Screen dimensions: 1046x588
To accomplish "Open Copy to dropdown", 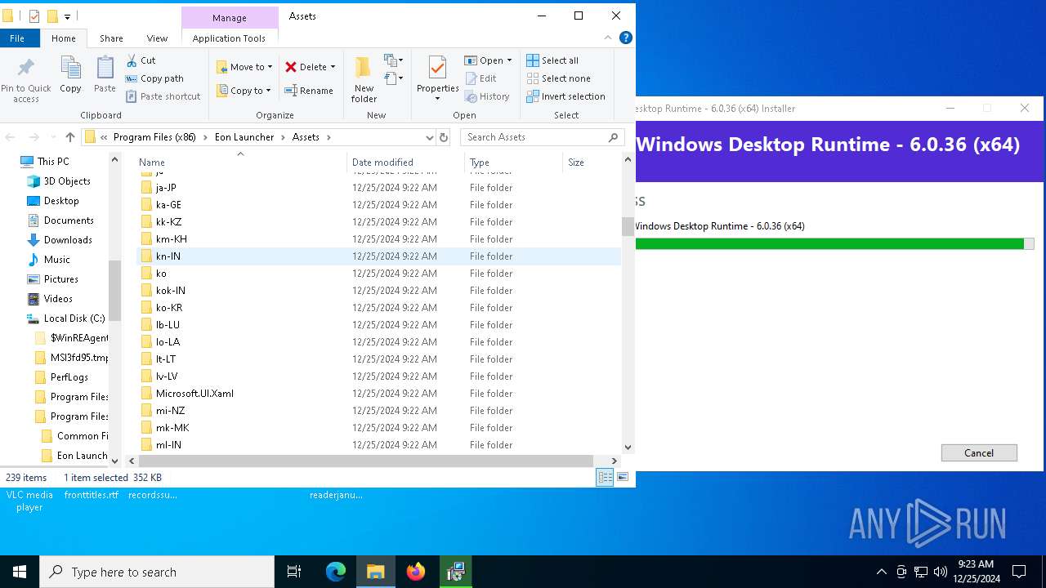I will pyautogui.click(x=244, y=91).
